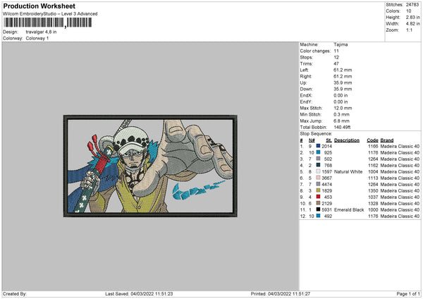Select the stitch count '2014'

click(x=326, y=146)
